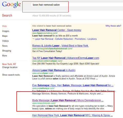Open Top NY Laser Hair Removal AdvancedDermaLaser ad
The height and width of the screenshot is (118, 123).
pos(66,58)
